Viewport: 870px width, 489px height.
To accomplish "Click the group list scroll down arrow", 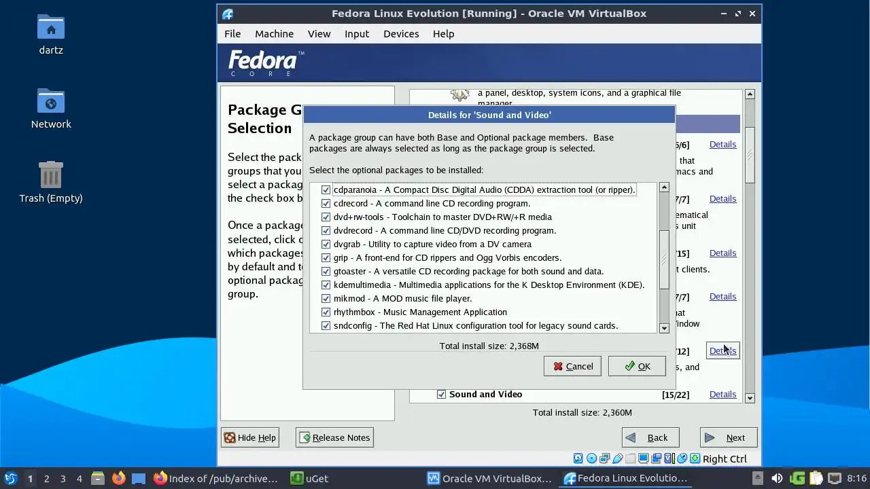I will click(750, 398).
